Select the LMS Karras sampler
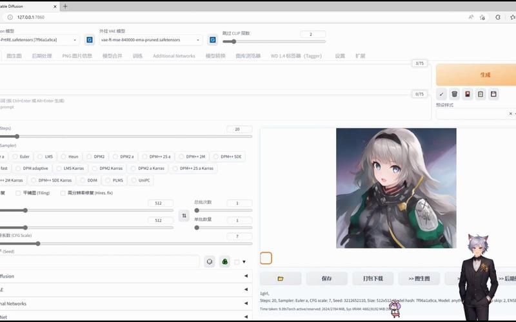The height and width of the screenshot is (322, 516). pos(70,168)
